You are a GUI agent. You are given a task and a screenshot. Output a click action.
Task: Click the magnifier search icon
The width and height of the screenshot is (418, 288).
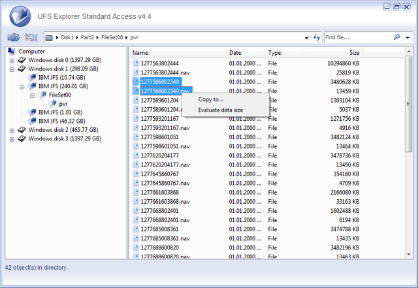tap(396, 37)
